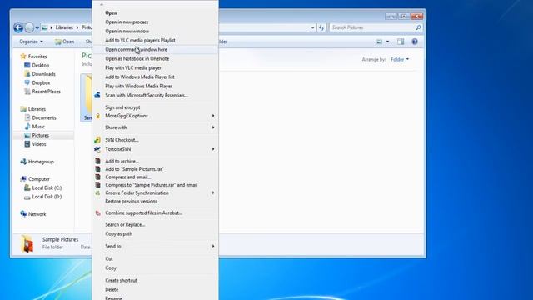This screenshot has width=533, height=300.
Task: Expand the More GpgEX options submenu
Action: coord(156,116)
